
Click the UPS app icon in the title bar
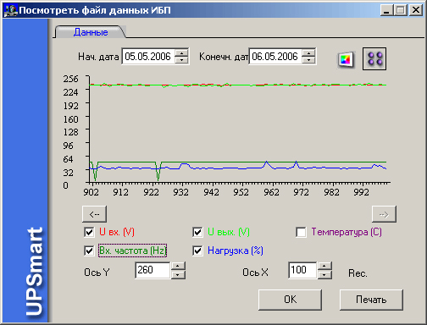[x=10, y=10]
